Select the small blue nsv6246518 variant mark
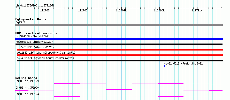 (x=164, y=66)
